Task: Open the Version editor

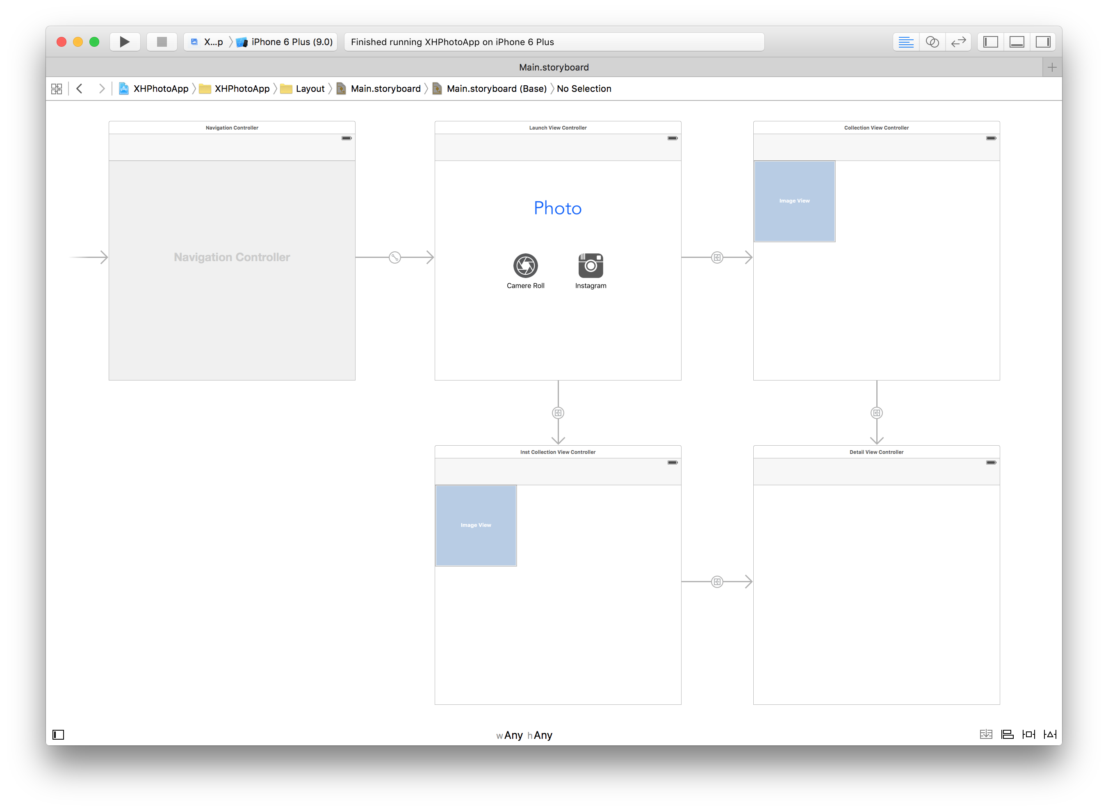Action: [958, 42]
